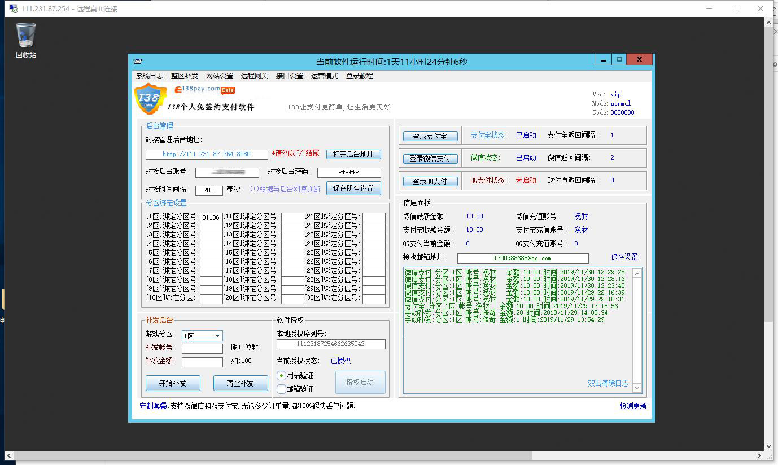Click the 检测更新 link
The height and width of the screenshot is (465, 778).
click(x=633, y=406)
